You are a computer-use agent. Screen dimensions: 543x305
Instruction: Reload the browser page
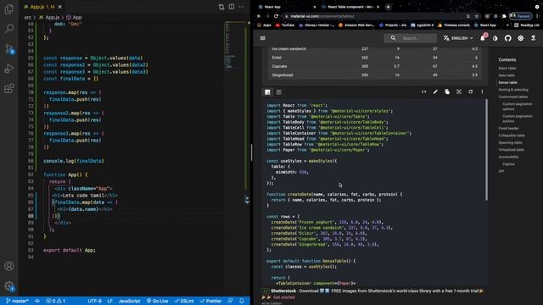[276, 16]
